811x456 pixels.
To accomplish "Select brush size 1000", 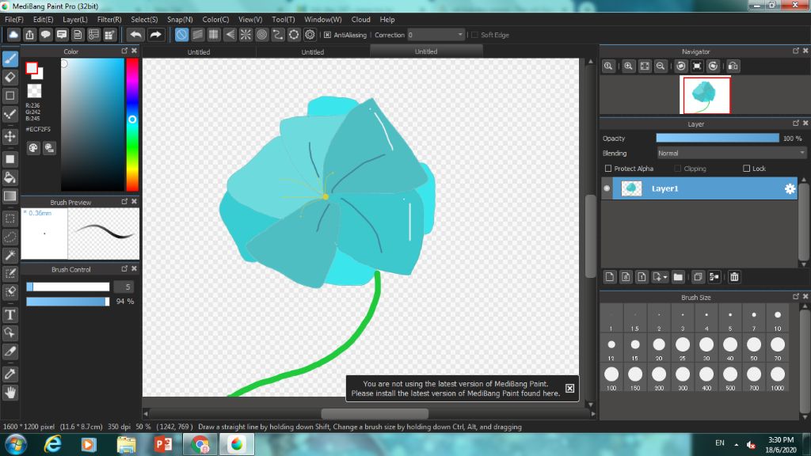I will click(778, 378).
